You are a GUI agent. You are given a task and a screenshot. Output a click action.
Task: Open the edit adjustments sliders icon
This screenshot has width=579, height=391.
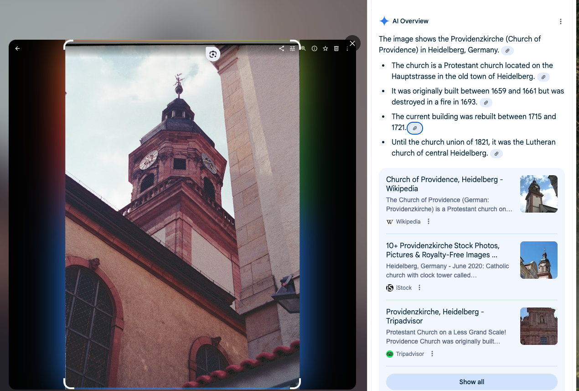coord(293,48)
